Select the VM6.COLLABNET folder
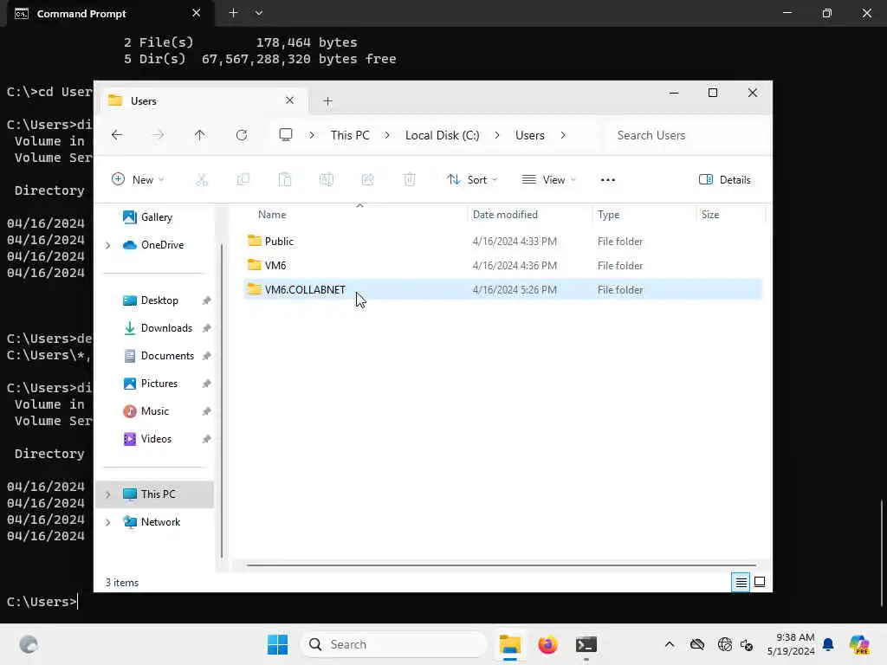This screenshot has width=887, height=665. click(x=502, y=290)
